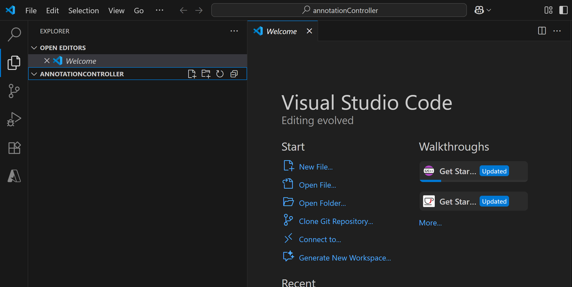This screenshot has width=572, height=287.
Task: Click Clone Git Repository... link
Action: (336, 221)
